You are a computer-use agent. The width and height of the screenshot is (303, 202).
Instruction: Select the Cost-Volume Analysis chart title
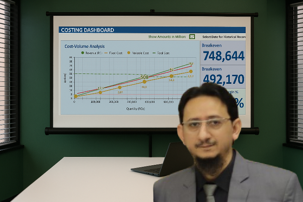pyautogui.click(x=85, y=46)
